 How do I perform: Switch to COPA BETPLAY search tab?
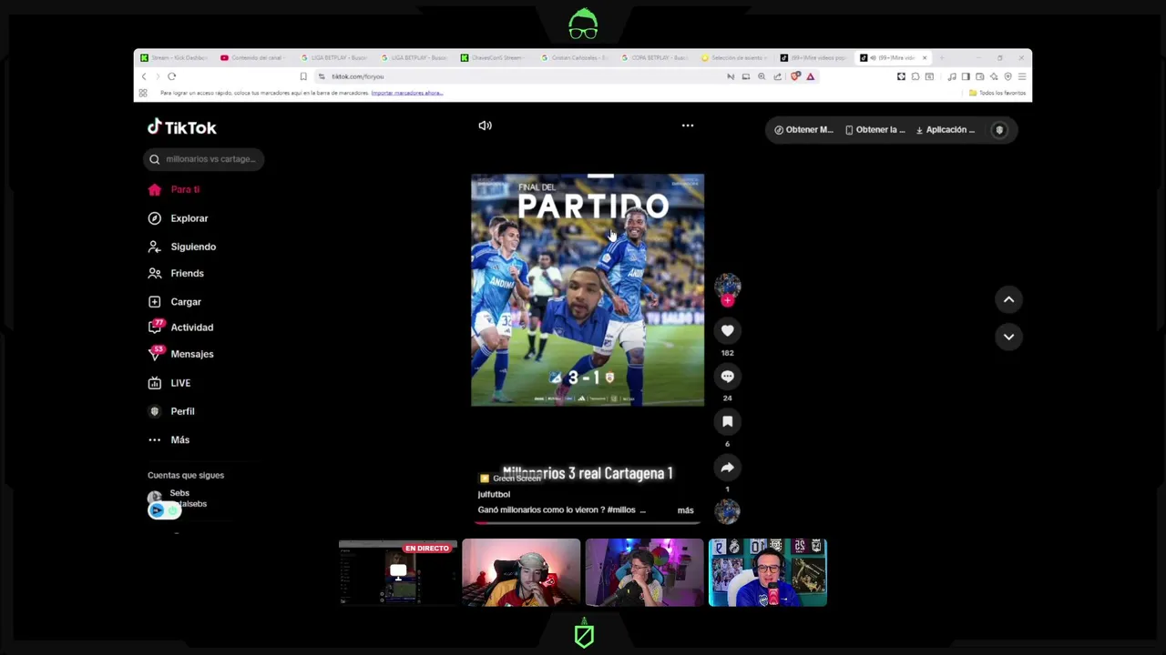(655, 57)
